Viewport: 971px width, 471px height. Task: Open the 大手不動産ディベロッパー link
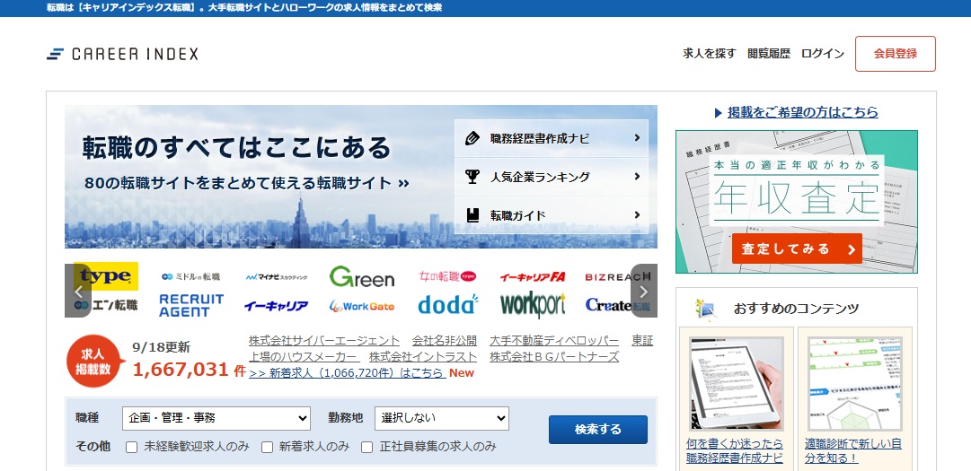tap(554, 341)
